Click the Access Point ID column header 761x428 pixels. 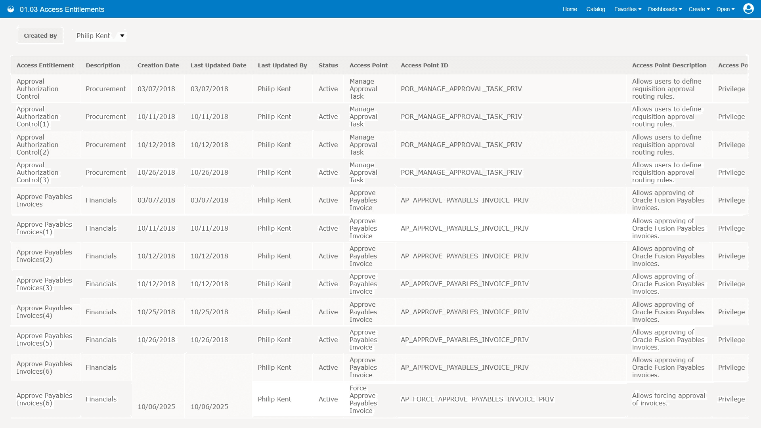[x=424, y=65]
